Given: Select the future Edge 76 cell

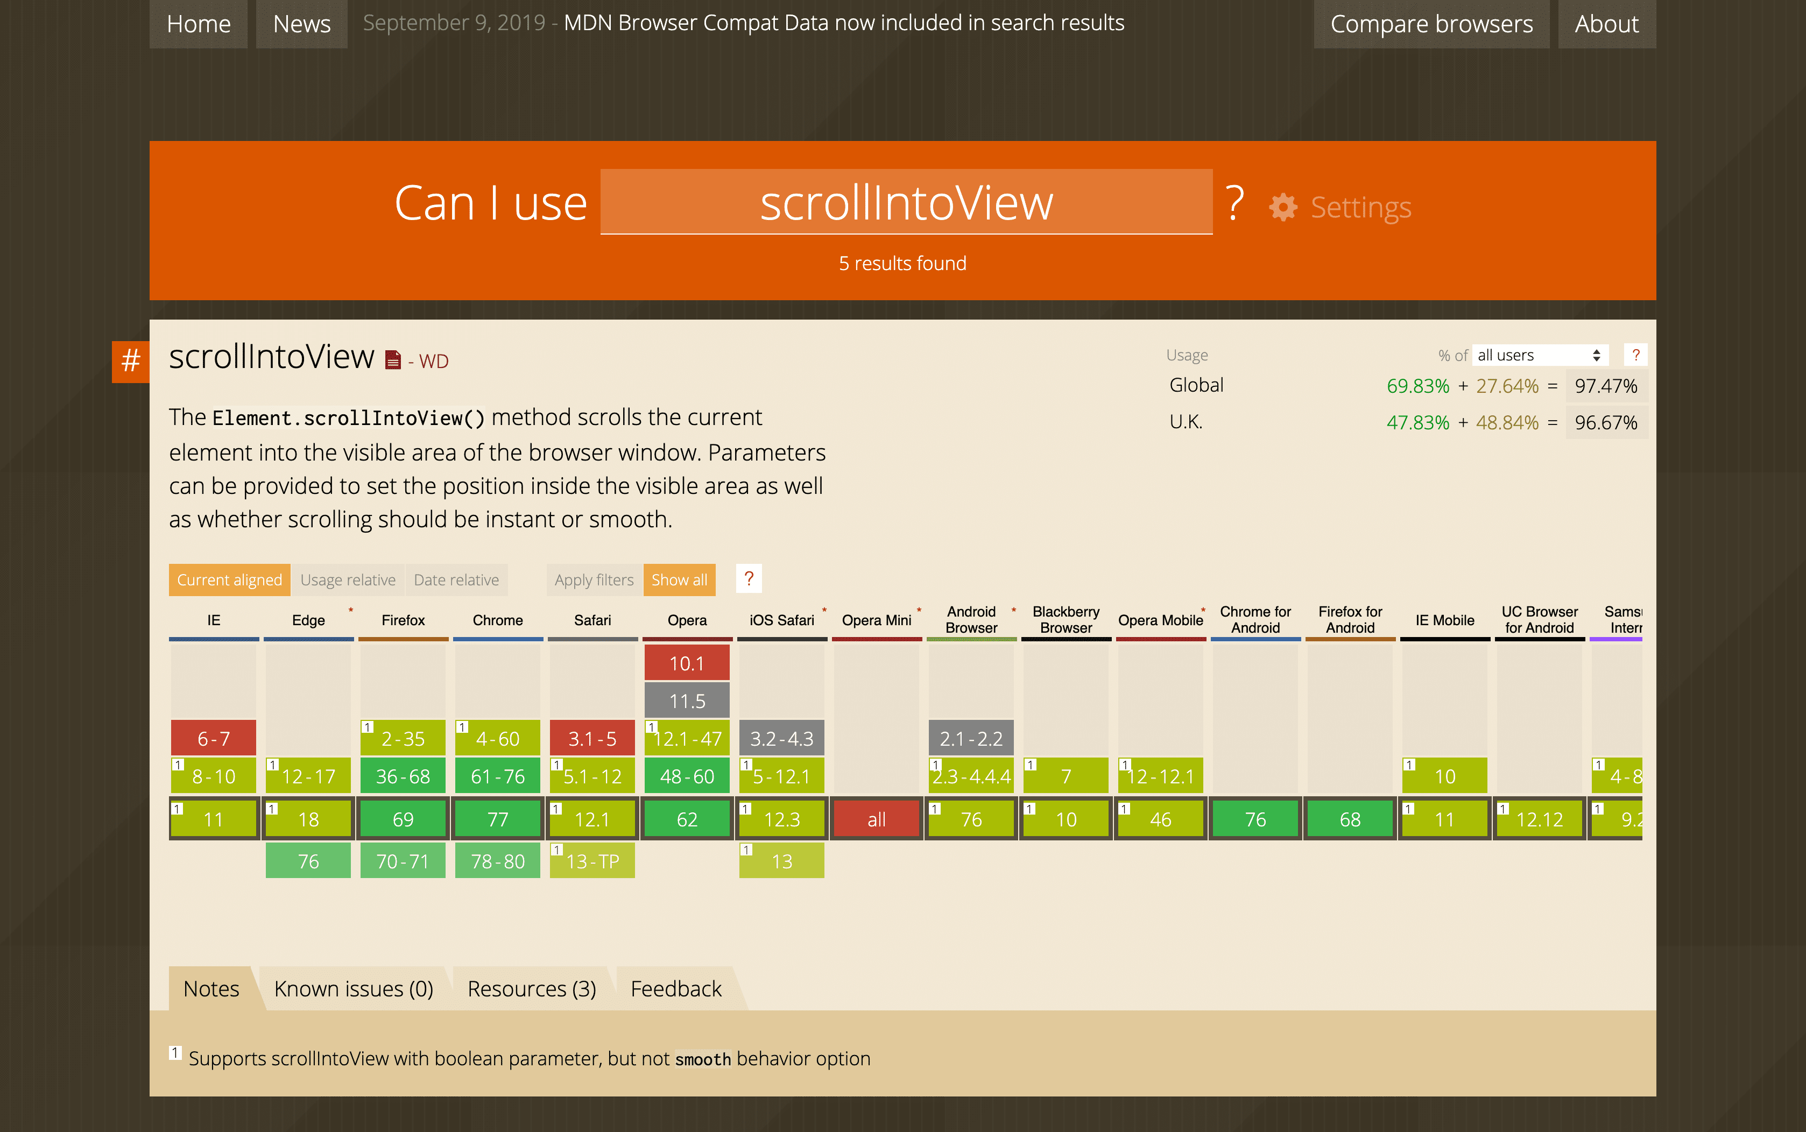Looking at the screenshot, I should [308, 861].
